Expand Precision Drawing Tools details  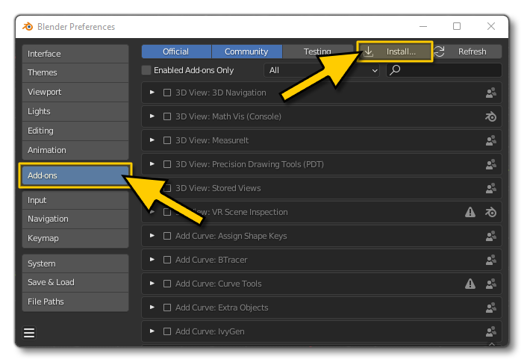[x=152, y=163]
